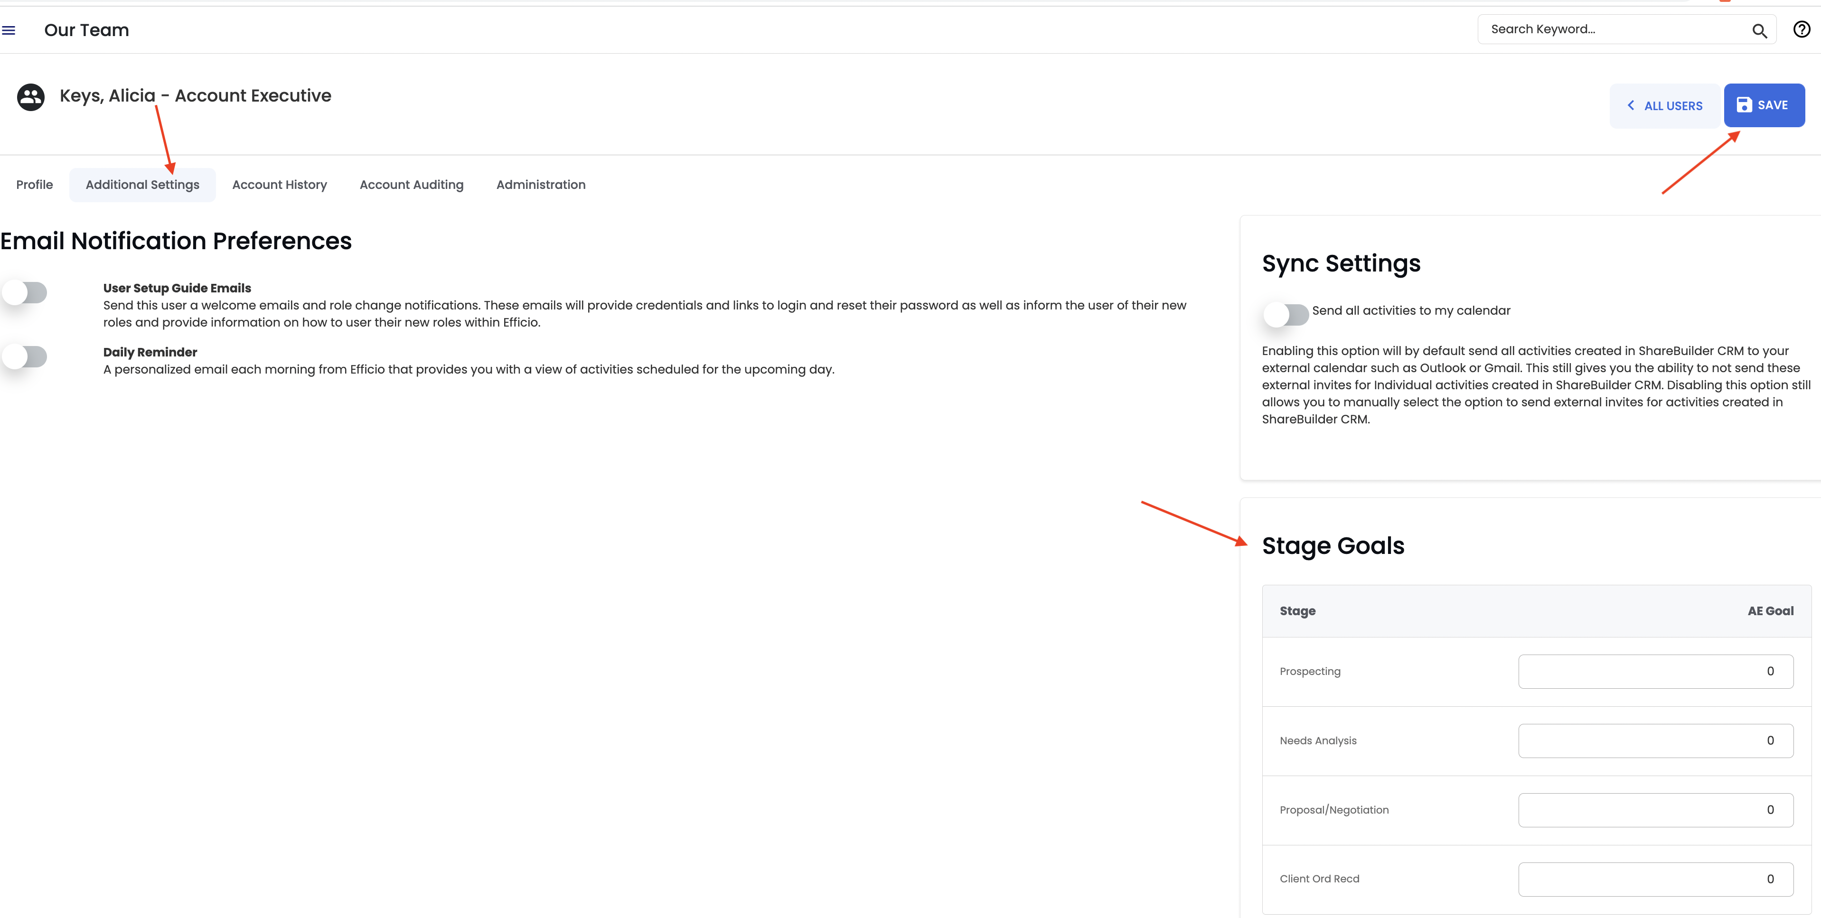1821x918 pixels.
Task: Select the Additional Settings tab
Action: (x=143, y=185)
